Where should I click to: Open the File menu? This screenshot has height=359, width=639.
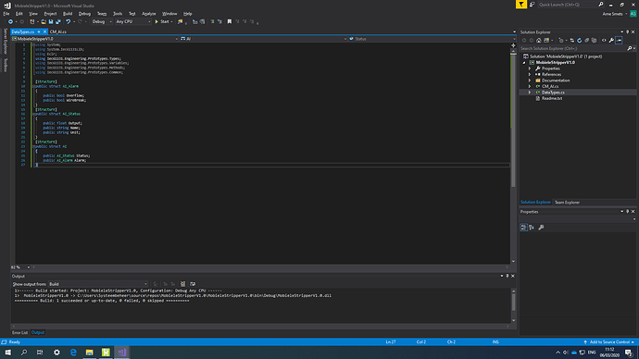point(6,14)
